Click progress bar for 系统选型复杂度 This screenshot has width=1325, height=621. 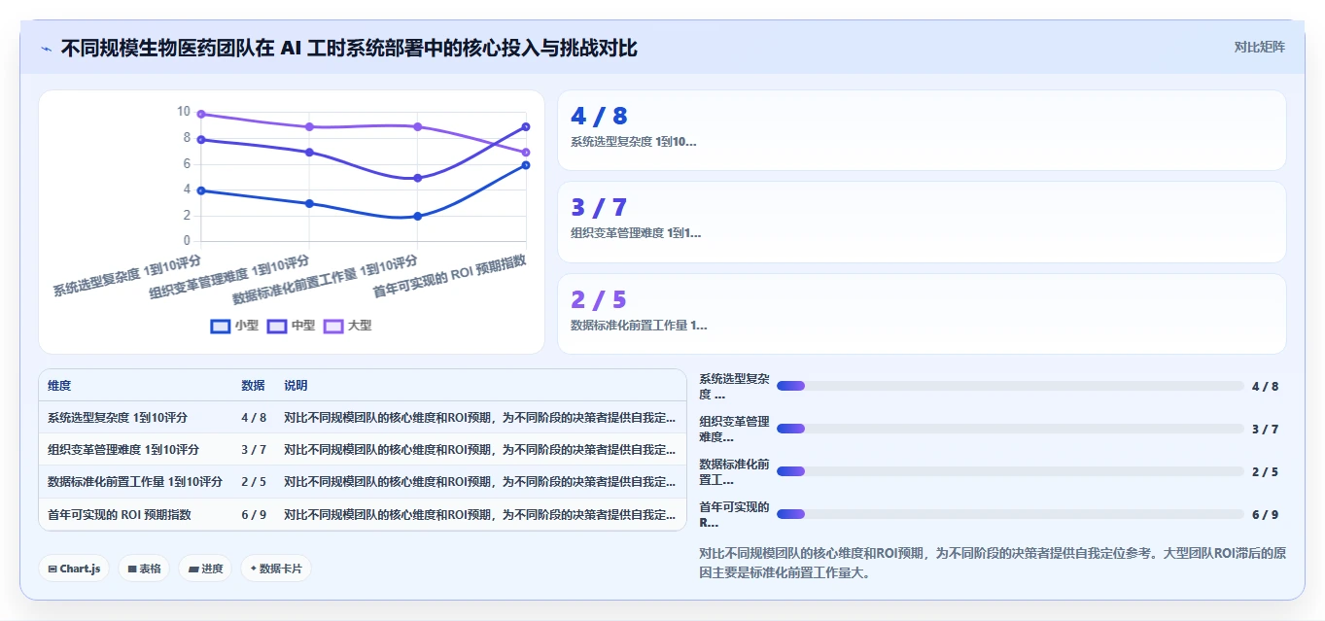coord(1010,386)
